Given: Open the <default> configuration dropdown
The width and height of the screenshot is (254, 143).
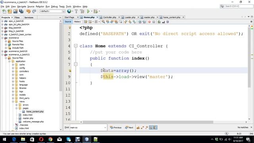Looking at the screenshot, I should (x=63, y=11).
